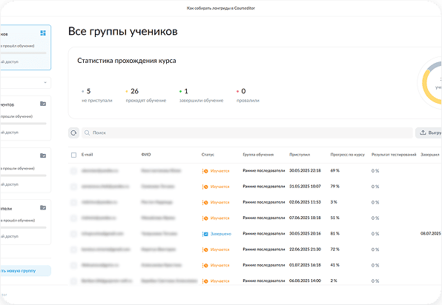
Task: Click the orange status icon in first row
Action: pos(205,171)
